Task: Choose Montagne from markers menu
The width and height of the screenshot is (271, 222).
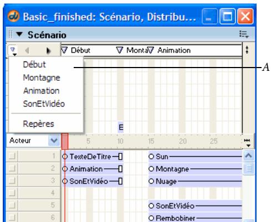Action: [42, 78]
